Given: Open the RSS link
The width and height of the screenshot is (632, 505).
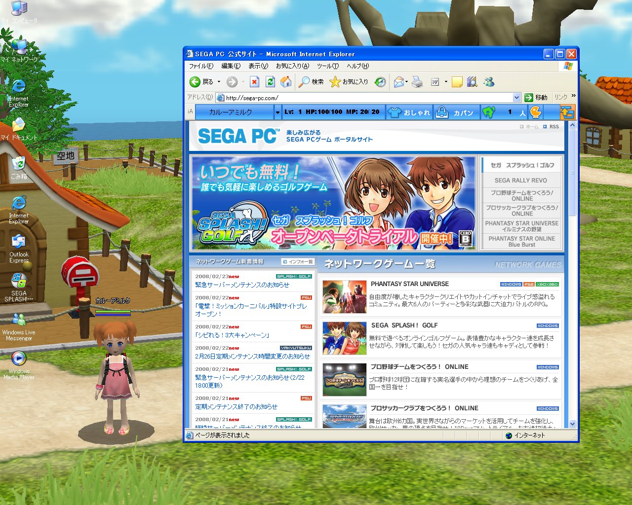Looking at the screenshot, I should tap(551, 127).
